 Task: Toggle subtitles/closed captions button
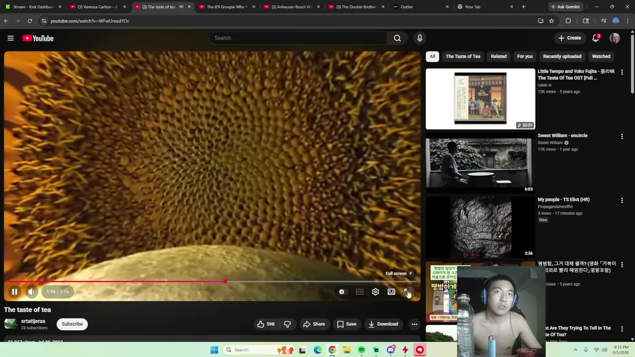[360, 292]
